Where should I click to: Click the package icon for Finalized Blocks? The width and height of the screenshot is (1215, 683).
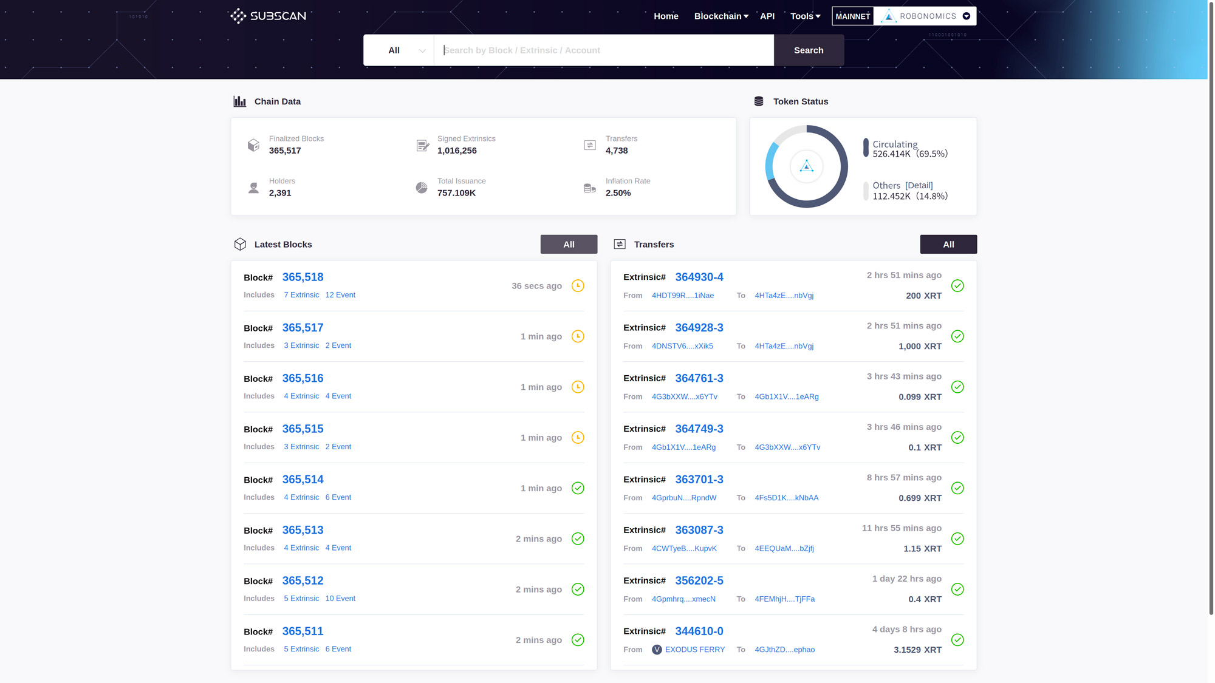[x=253, y=145]
